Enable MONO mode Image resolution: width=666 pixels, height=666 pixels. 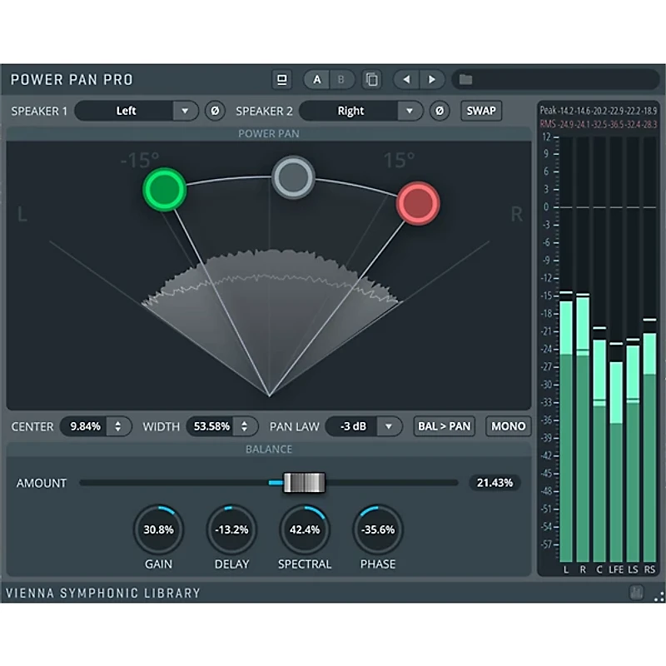(x=508, y=426)
